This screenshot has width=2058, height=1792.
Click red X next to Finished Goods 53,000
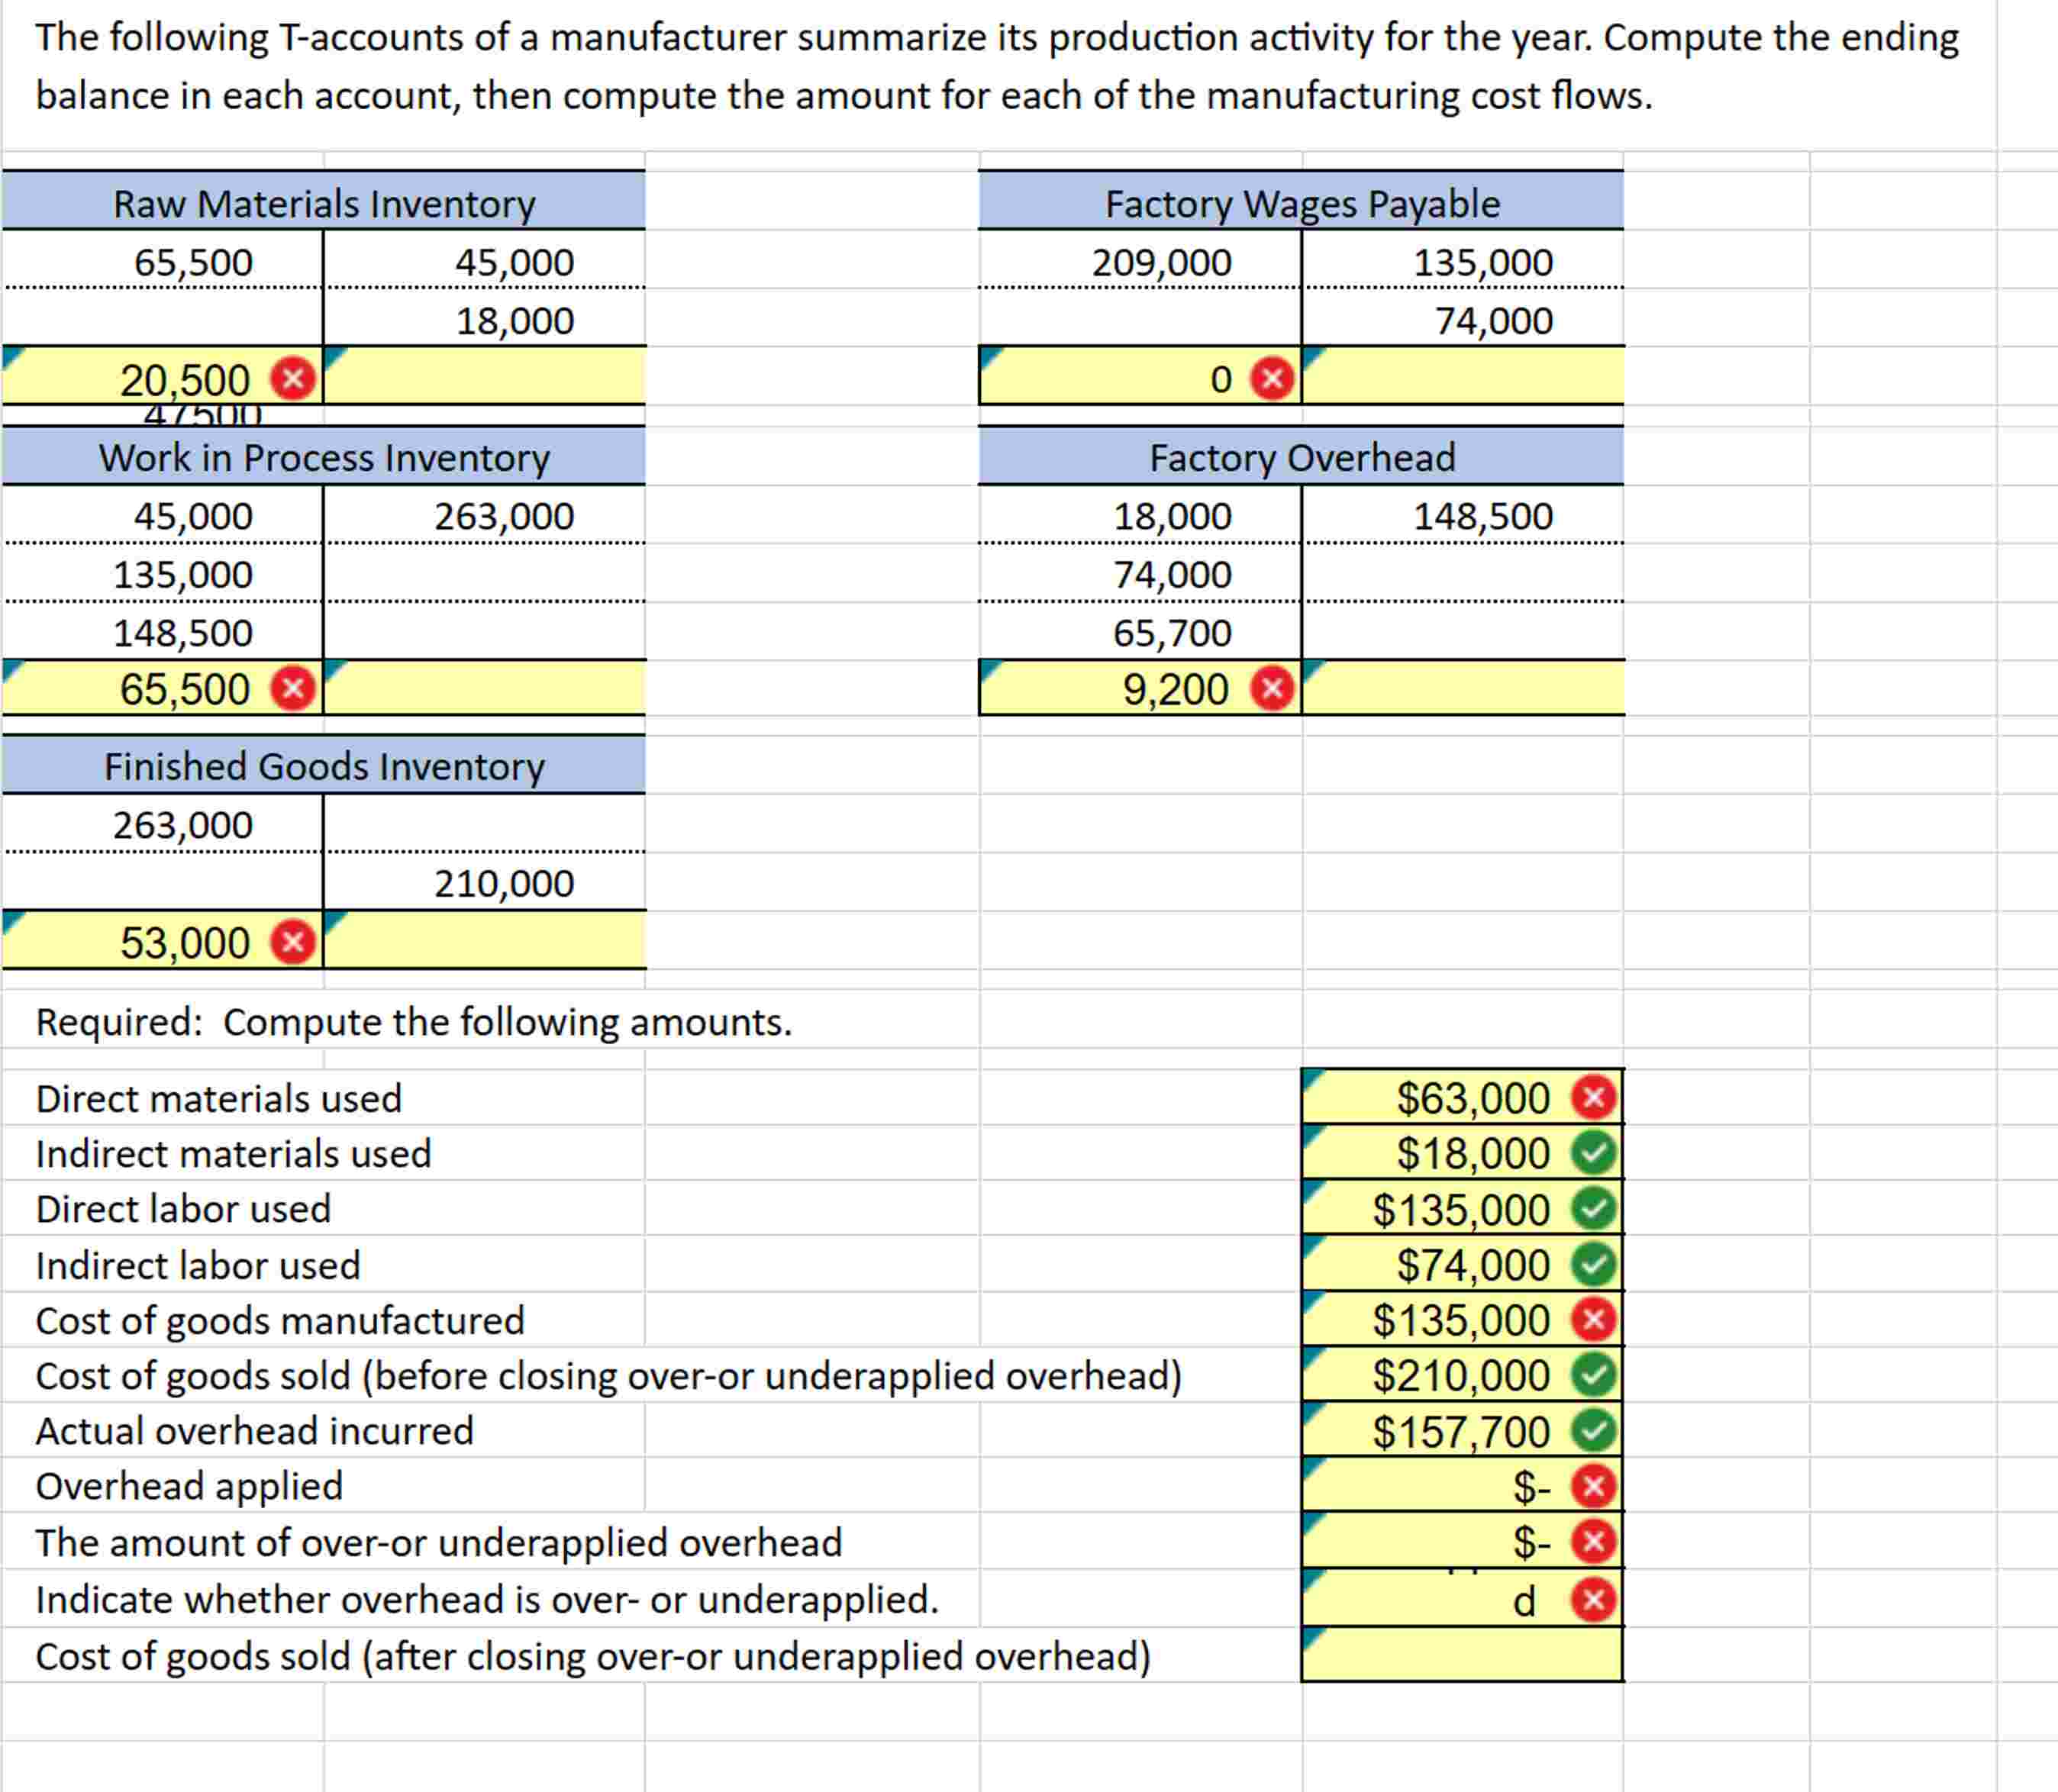(294, 942)
